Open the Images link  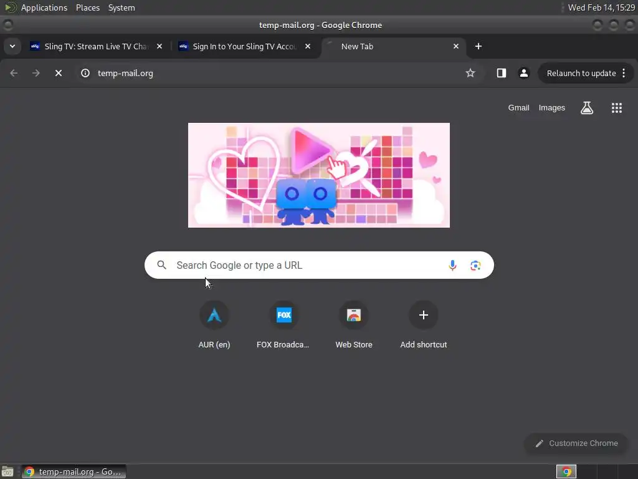[x=552, y=108]
